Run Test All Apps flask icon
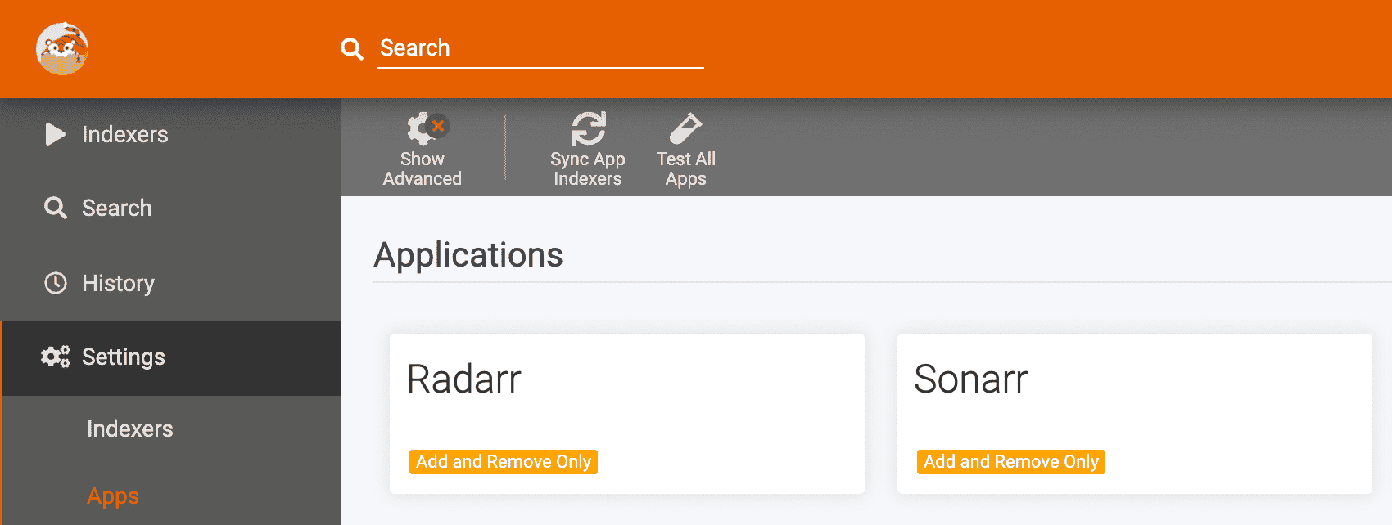Screen dimensions: 1392x525 coord(685,128)
